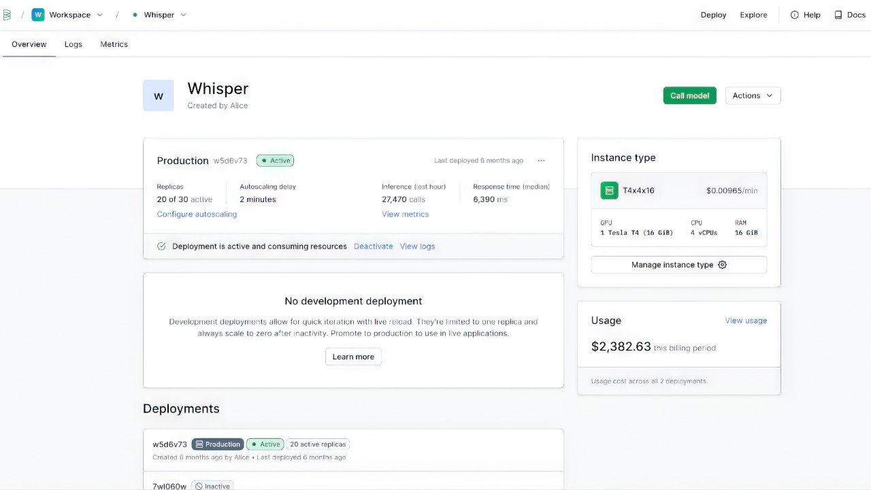Open the Metrics tab
Viewport: 871px width, 490px height.
point(114,44)
